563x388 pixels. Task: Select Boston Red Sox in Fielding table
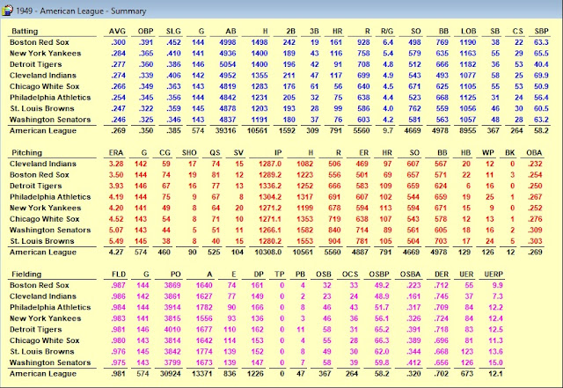pos(39,285)
